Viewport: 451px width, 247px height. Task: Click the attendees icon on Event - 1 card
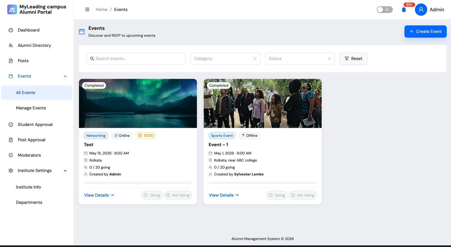click(210, 167)
